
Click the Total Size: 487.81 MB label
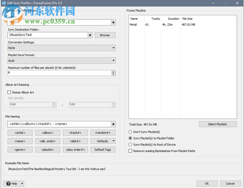pos(143,125)
